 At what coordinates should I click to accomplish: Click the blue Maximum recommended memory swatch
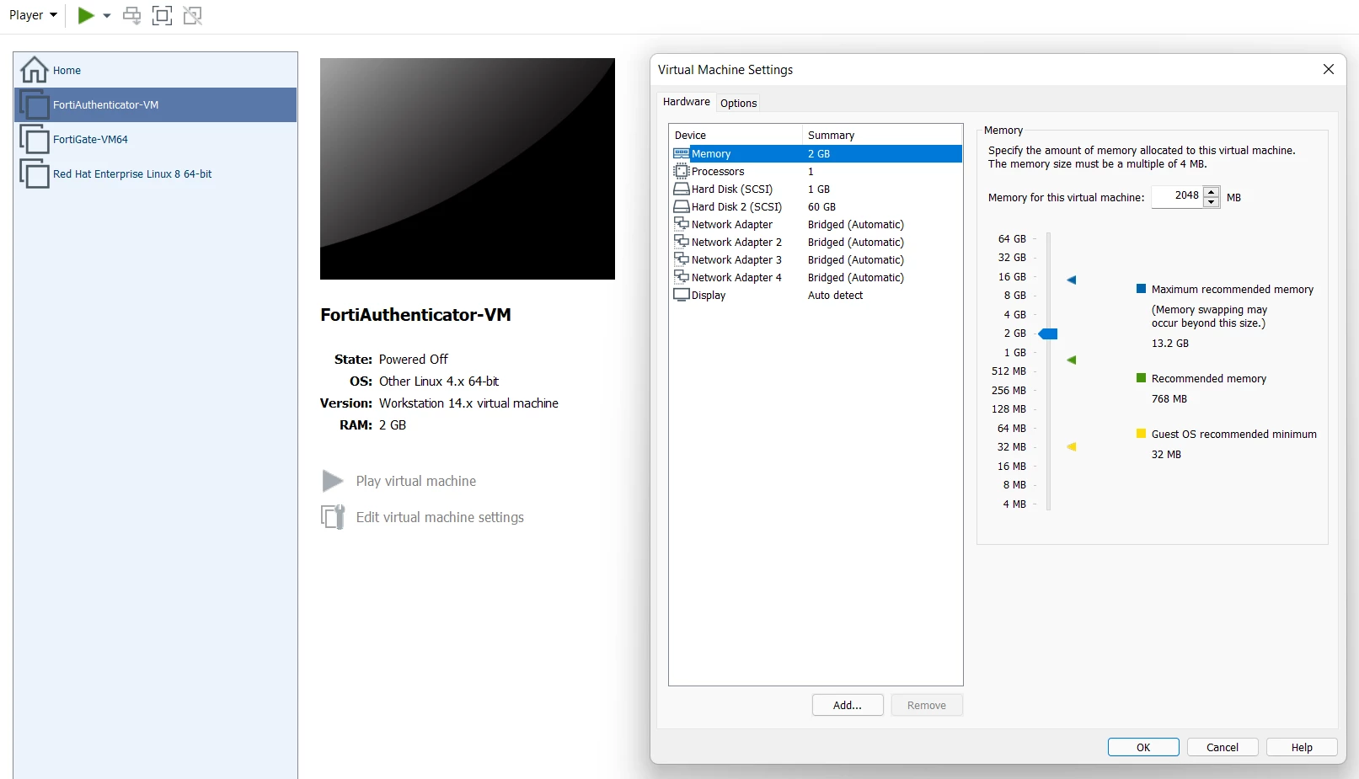tap(1141, 289)
